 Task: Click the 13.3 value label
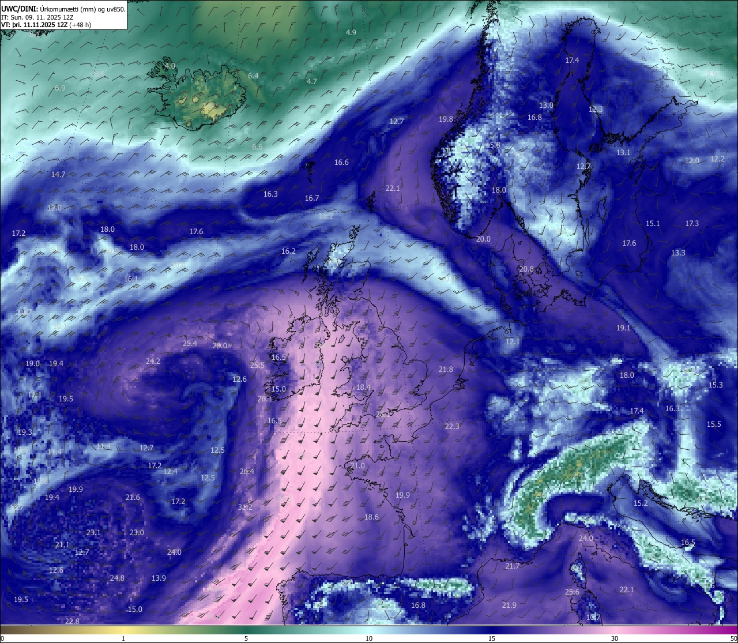pos(678,253)
